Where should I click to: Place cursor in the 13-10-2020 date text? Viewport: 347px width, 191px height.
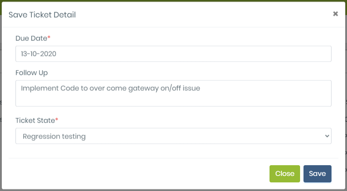click(39, 54)
